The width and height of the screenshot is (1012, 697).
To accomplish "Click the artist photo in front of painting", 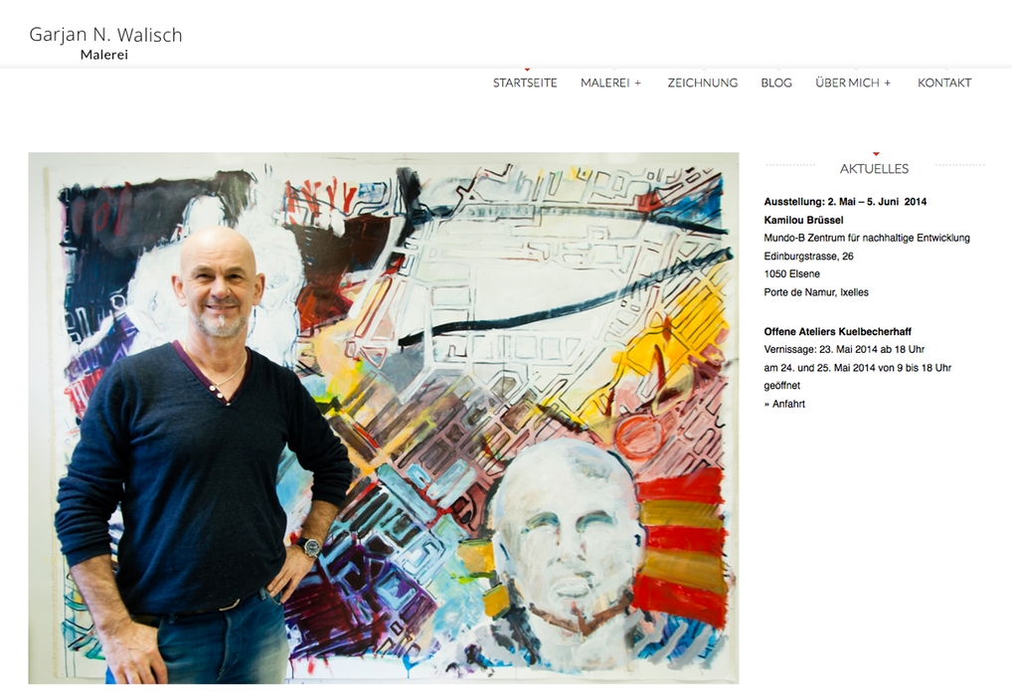I will pyautogui.click(x=384, y=419).
